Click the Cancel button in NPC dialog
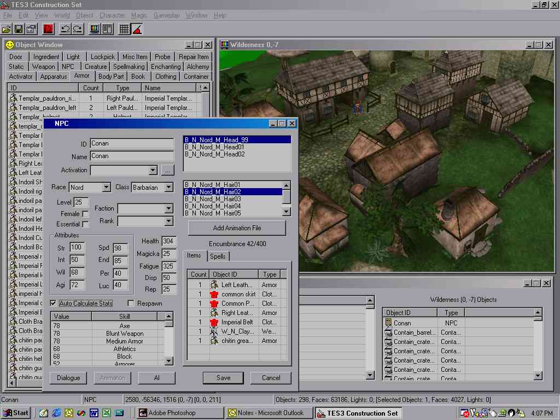This screenshot has height=420, width=560. (x=271, y=378)
